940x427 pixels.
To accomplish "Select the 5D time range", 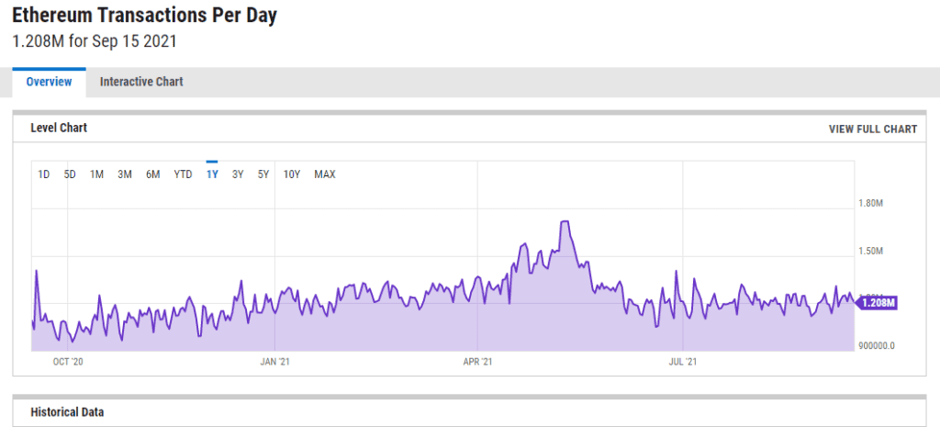I will tap(70, 174).
